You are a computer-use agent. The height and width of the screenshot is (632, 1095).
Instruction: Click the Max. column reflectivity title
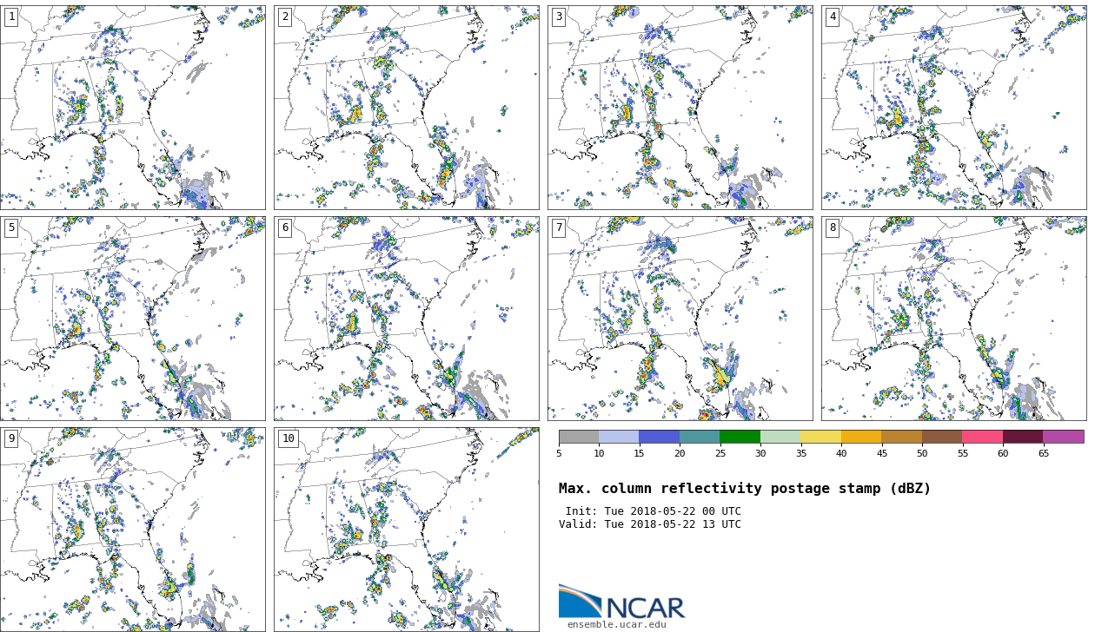tap(744, 489)
